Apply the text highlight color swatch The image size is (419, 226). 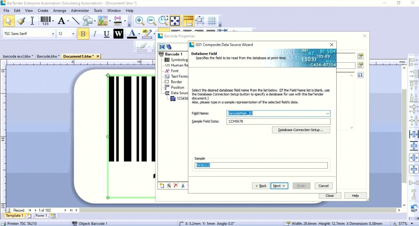(147, 34)
